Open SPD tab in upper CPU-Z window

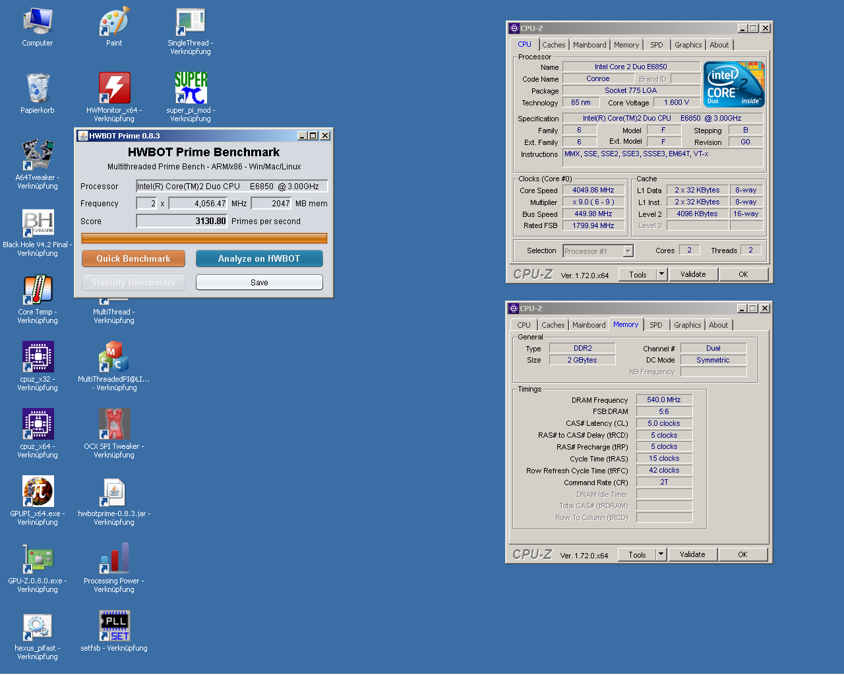(x=657, y=45)
